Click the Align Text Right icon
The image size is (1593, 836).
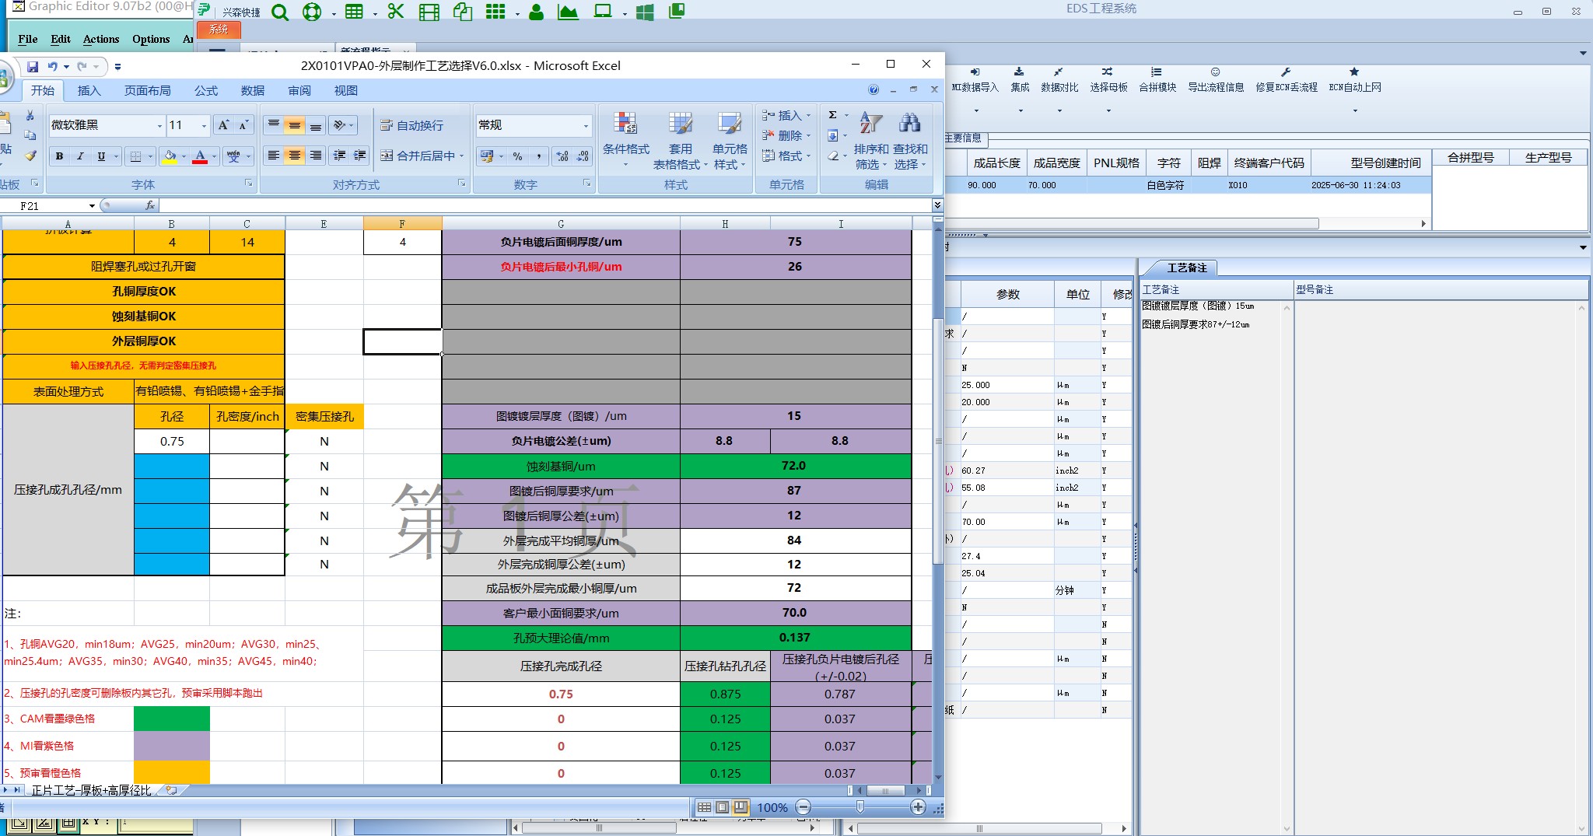316,156
